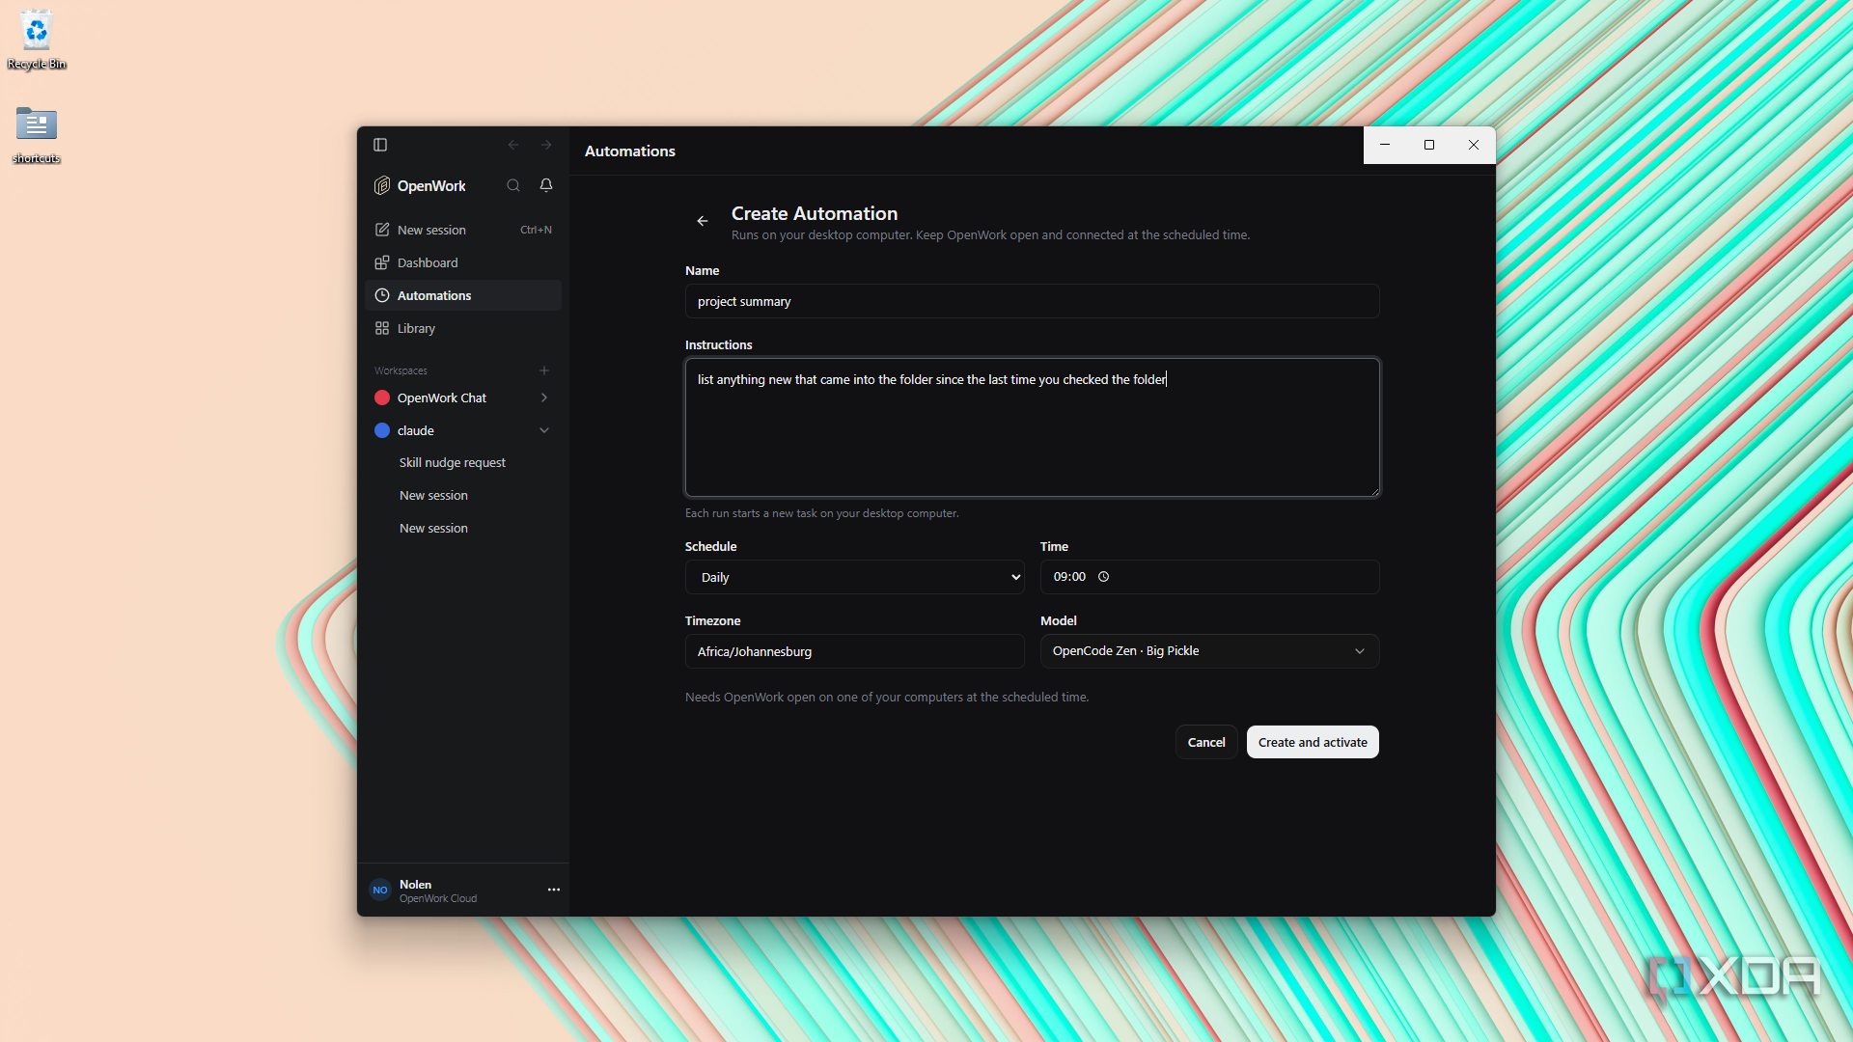The image size is (1853, 1042).
Task: Open the Schedule Daily dropdown
Action: pyautogui.click(x=854, y=577)
